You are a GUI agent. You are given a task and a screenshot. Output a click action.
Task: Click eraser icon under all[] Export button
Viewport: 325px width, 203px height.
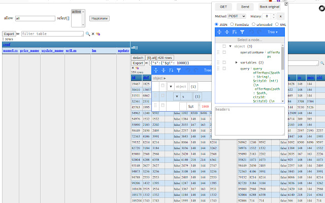pos(137,68)
